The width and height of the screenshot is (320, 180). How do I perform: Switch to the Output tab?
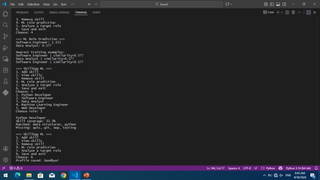click(x=39, y=12)
